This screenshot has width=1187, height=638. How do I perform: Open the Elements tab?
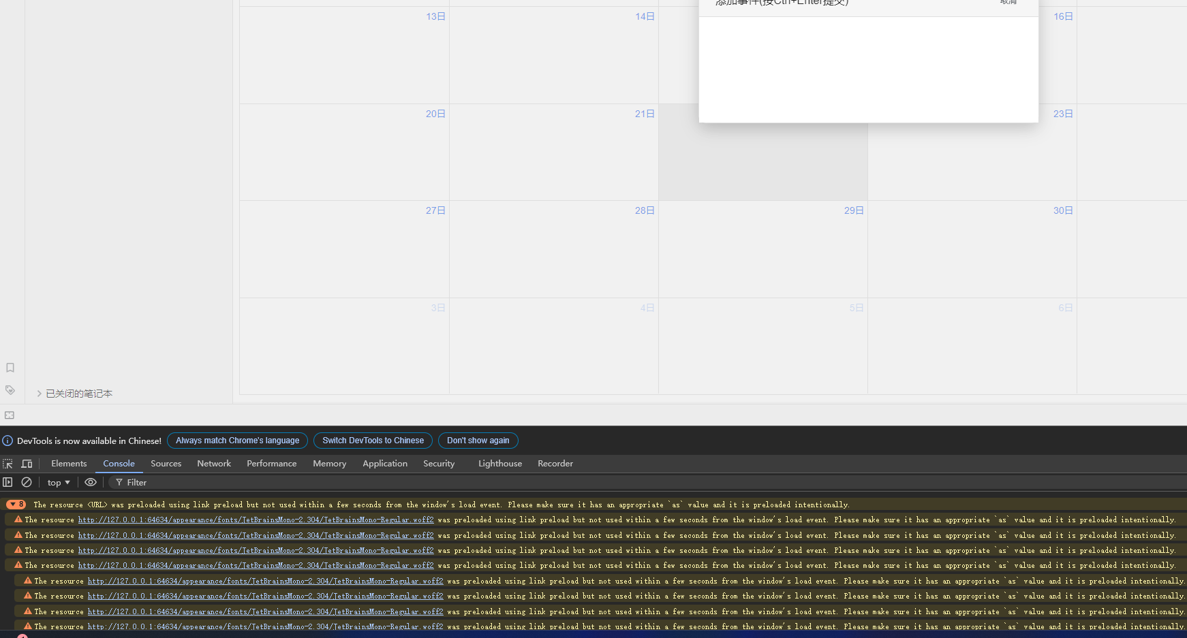69,464
